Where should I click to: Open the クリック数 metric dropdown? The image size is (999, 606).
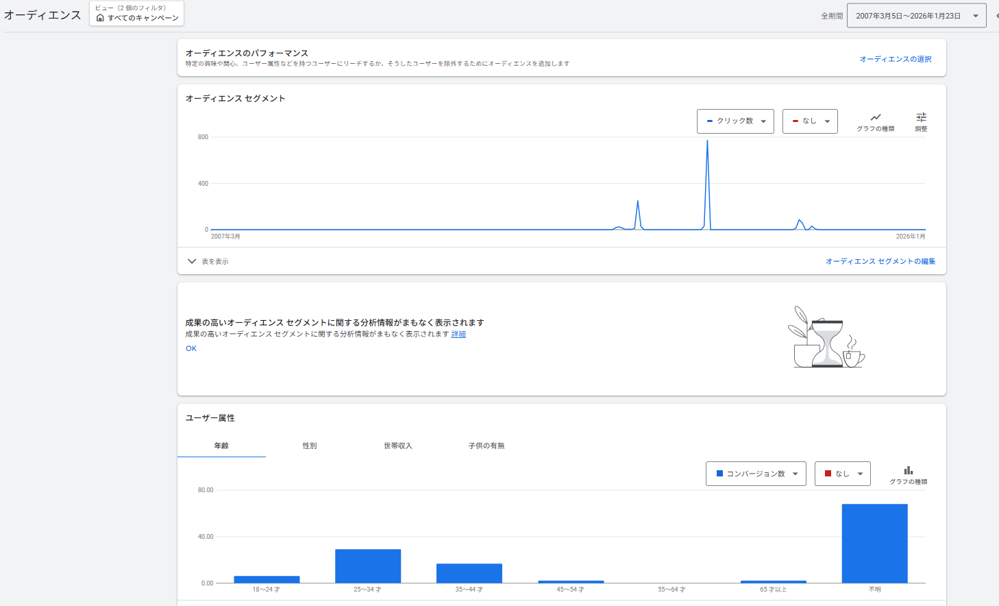pos(735,121)
